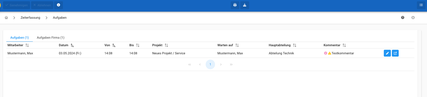Screen dimensions: 427x97
Task: Sort by Bis column arrows
Action: [x=138, y=45]
